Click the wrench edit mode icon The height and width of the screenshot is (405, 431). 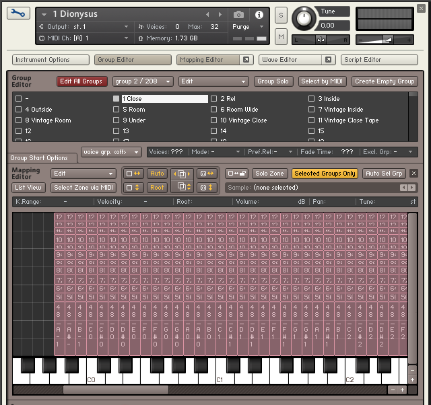coord(18,13)
